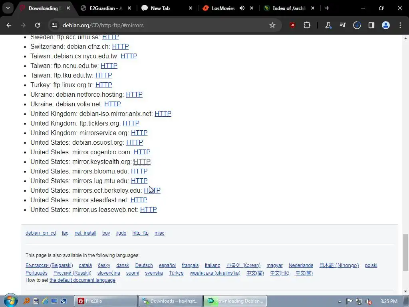The image size is (409, 307).
Task: Open HTTP link for mirror.us.leaseweb.net
Action: (x=149, y=209)
